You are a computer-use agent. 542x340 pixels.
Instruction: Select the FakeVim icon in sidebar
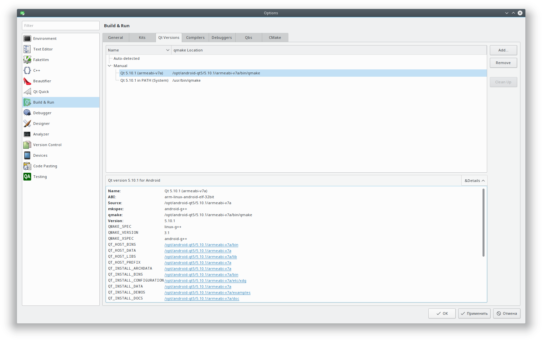pyautogui.click(x=27, y=60)
